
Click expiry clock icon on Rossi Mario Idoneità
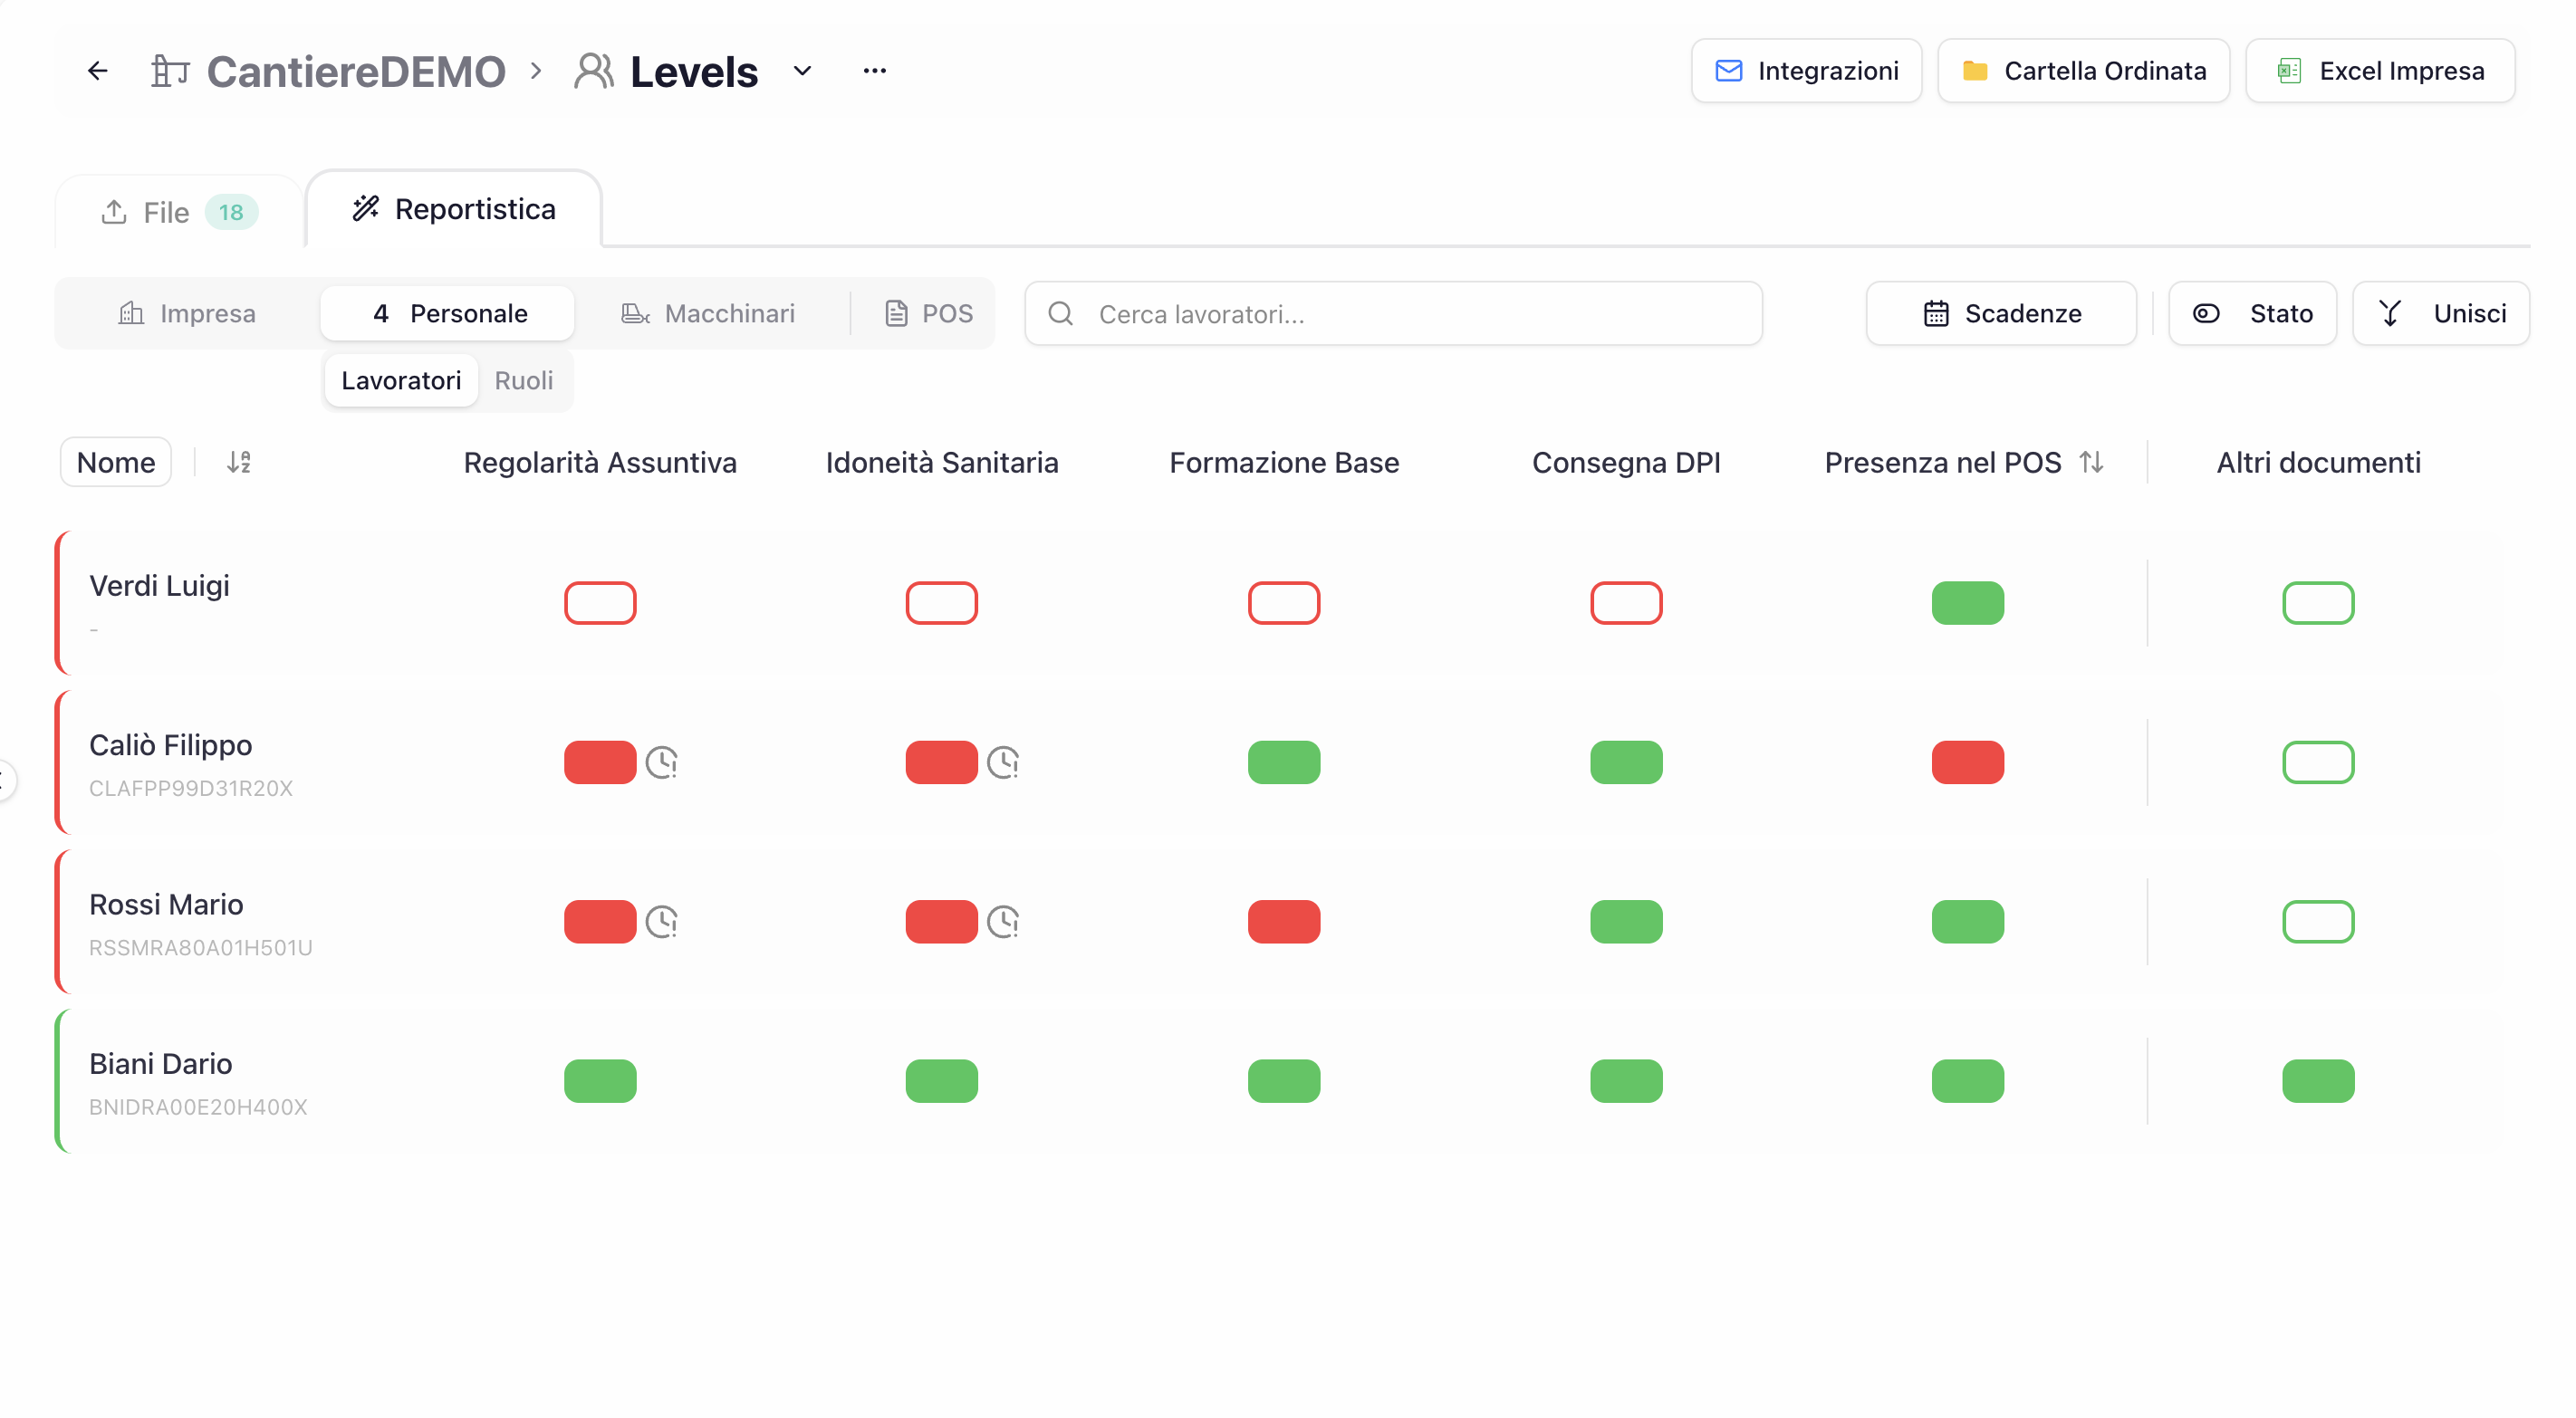click(x=1003, y=922)
